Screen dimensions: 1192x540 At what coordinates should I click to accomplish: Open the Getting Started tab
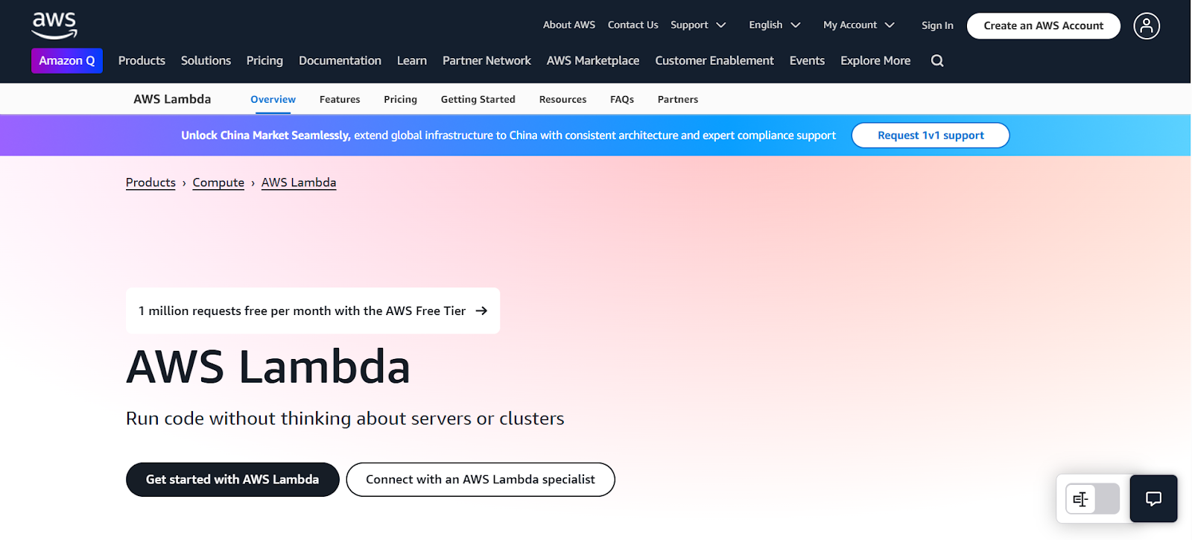coord(478,100)
